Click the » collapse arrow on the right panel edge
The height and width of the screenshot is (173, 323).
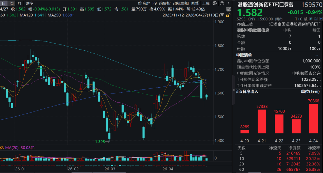[234, 90]
